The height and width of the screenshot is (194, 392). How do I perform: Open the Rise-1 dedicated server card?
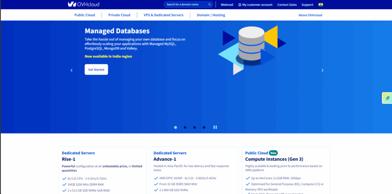click(x=103, y=170)
